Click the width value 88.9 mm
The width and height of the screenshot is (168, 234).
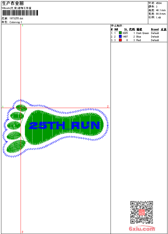pyautogui.click(x=161, y=14)
